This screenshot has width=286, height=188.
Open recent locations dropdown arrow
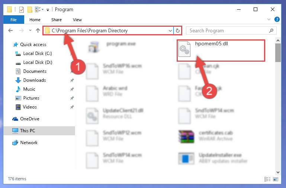click(x=30, y=30)
